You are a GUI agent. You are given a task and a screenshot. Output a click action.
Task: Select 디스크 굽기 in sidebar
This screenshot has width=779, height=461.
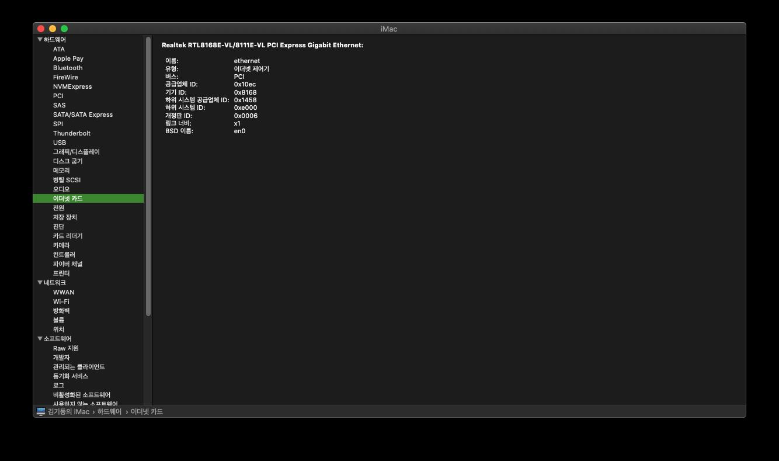[68, 161]
